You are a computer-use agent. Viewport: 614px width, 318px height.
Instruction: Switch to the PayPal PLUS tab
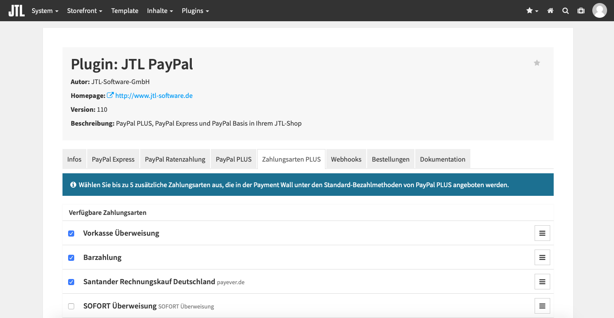(x=233, y=159)
